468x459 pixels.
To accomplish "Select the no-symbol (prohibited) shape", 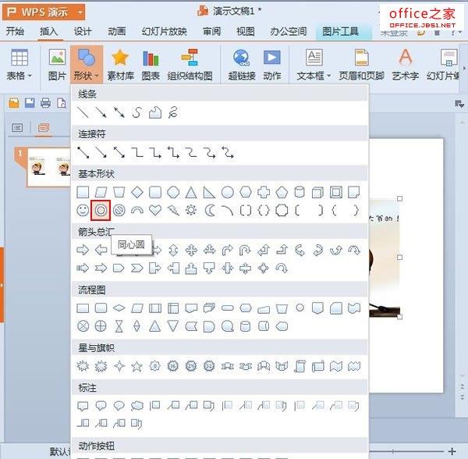I will point(119,210).
